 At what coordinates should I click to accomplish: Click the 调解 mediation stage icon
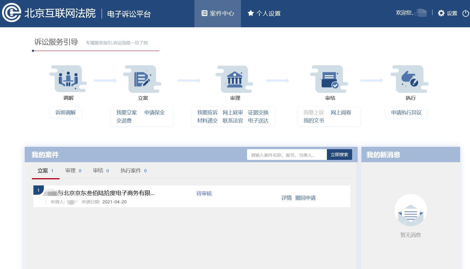pyautogui.click(x=68, y=79)
